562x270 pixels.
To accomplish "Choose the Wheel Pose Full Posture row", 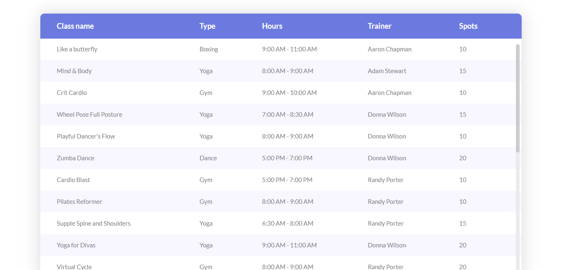I will (89, 115).
